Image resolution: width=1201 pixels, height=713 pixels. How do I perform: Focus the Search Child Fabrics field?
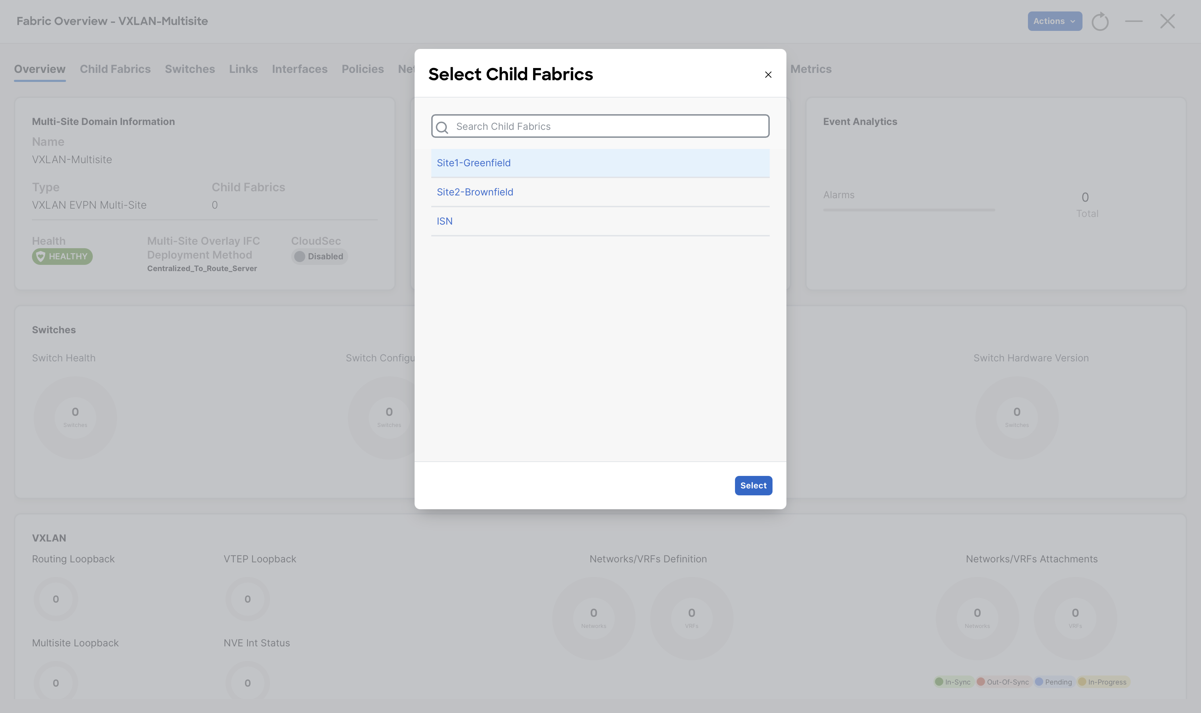click(600, 126)
